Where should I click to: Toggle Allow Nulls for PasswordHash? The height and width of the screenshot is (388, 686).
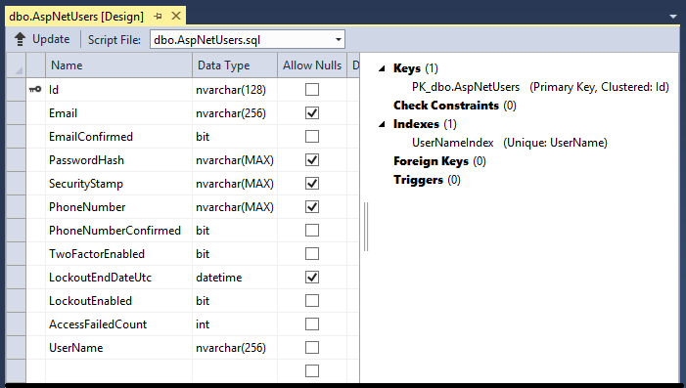[x=312, y=160]
